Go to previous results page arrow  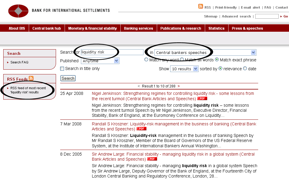[139, 86]
